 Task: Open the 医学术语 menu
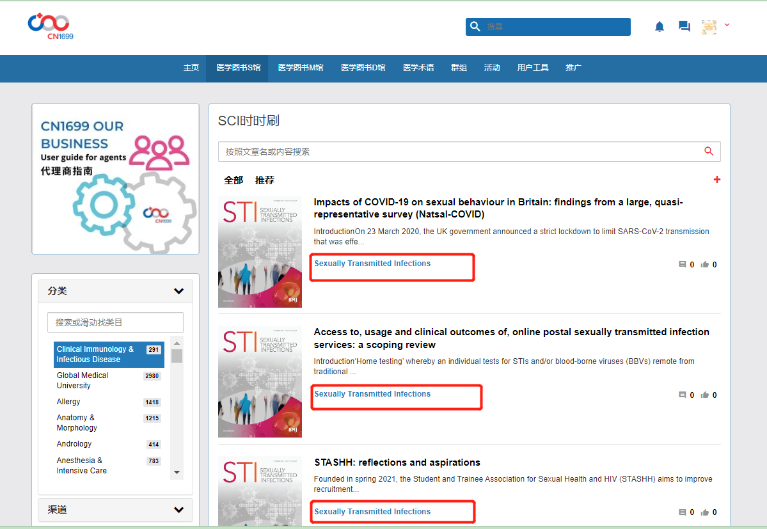pyautogui.click(x=418, y=68)
